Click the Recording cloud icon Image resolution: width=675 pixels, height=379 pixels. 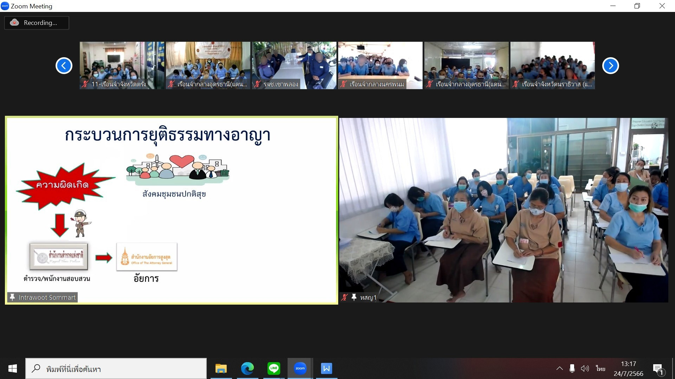pyautogui.click(x=14, y=22)
